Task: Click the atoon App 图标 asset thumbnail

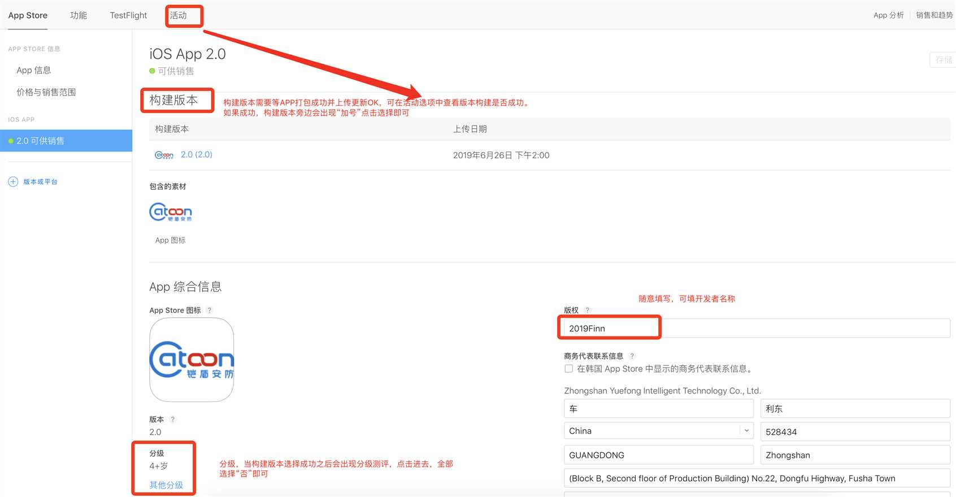Action: coord(171,212)
